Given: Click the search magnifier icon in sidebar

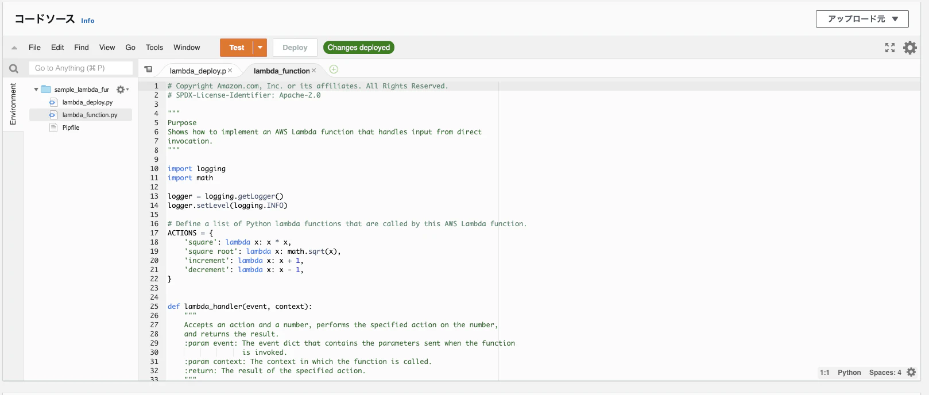Looking at the screenshot, I should 14,68.
